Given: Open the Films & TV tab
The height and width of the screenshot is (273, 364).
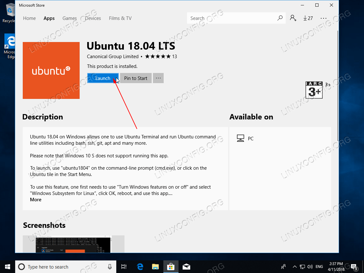Looking at the screenshot, I should click(120, 18).
